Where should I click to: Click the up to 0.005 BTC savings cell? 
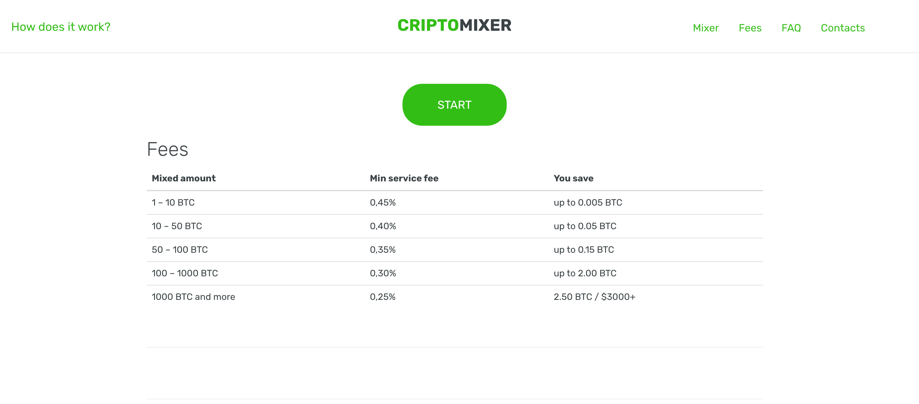pyautogui.click(x=588, y=202)
